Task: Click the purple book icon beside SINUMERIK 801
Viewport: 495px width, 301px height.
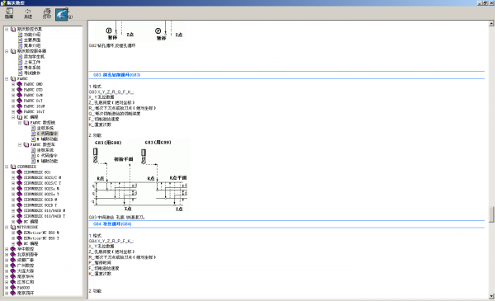Action: click(20, 172)
